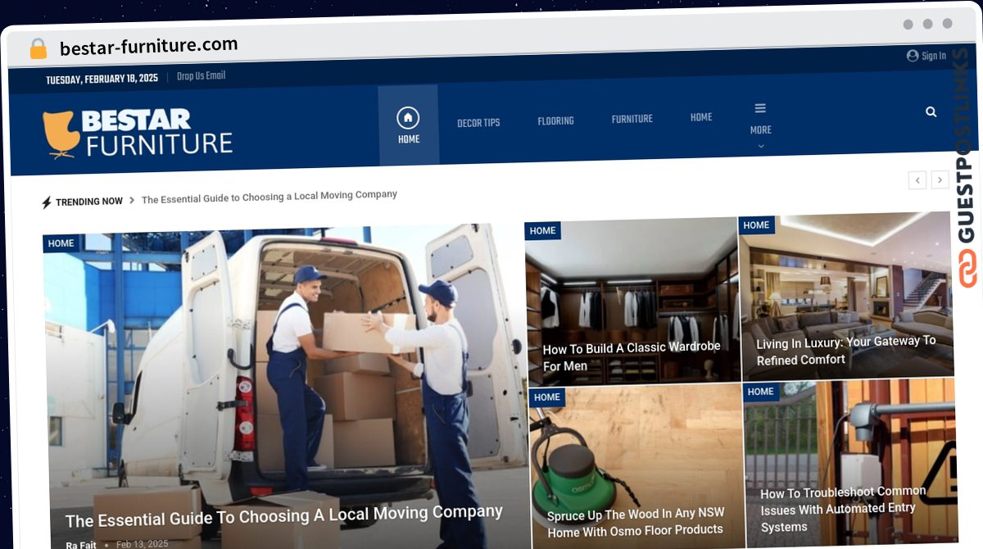The image size is (983, 549).
Task: Open the trending moving company headline link
Action: pos(270,197)
